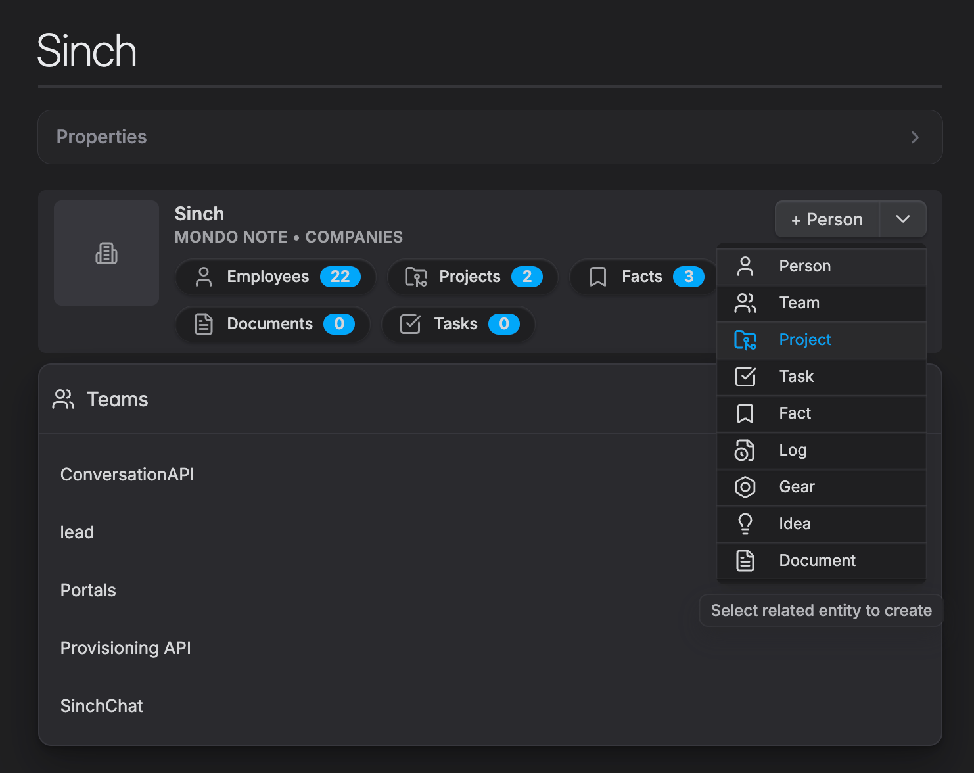Click the Projects count badge 2

(527, 277)
